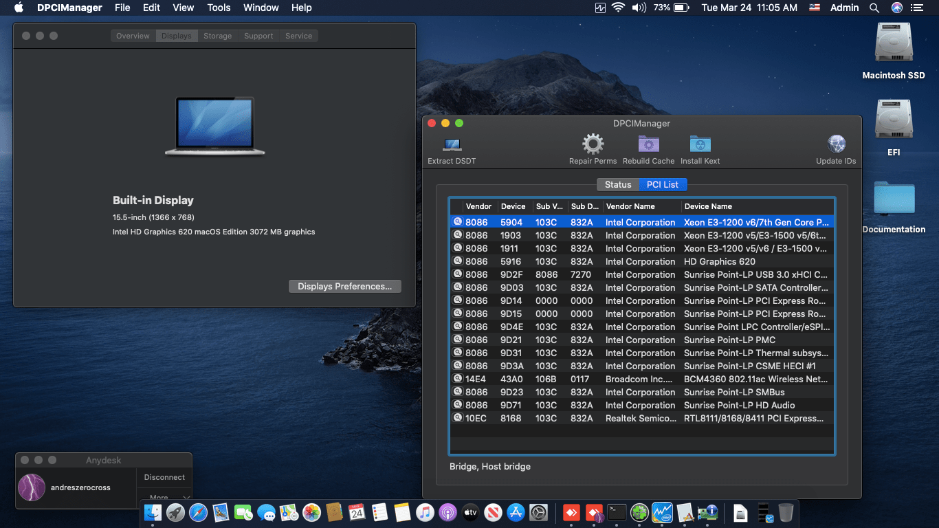Launch Safari from the dock
Viewport: 939px width, 528px height.
[198, 512]
